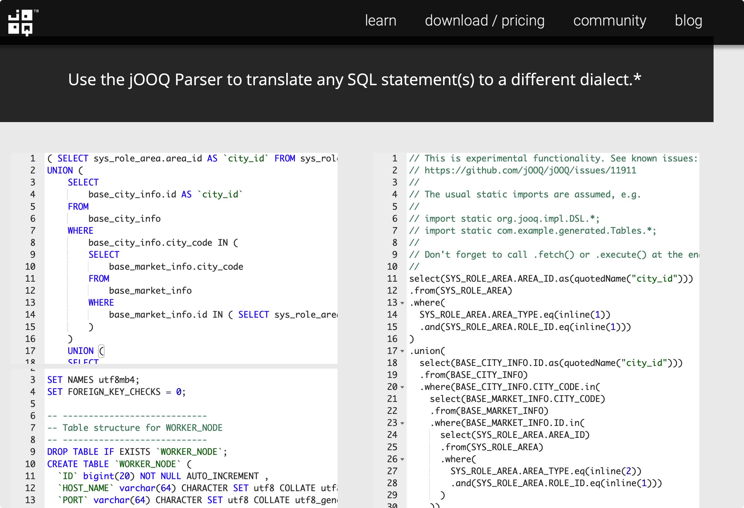Viewport: 744px width, 508px height.
Task: Click the jOOQ logo icon
Action: 21,22
